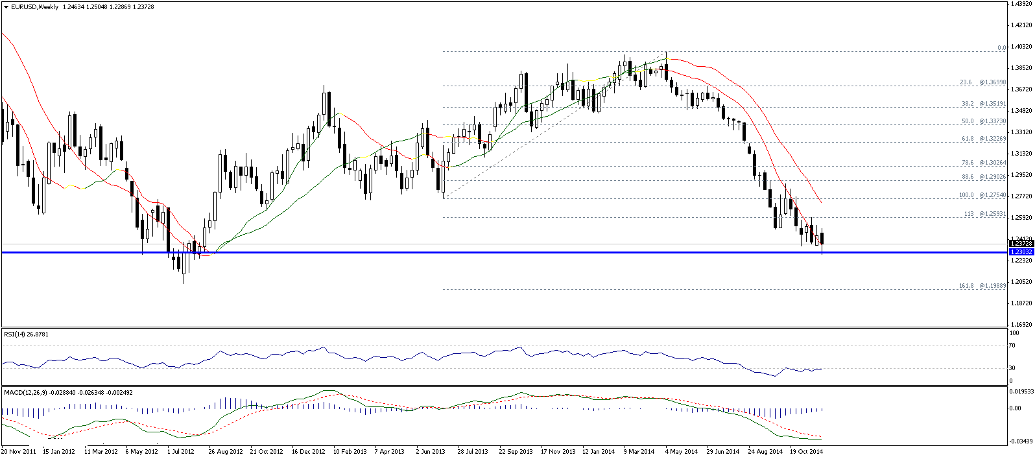Image resolution: width=1035 pixels, height=457 pixels.
Task: Click the black 1.23728 current price tag
Action: coord(1020,244)
